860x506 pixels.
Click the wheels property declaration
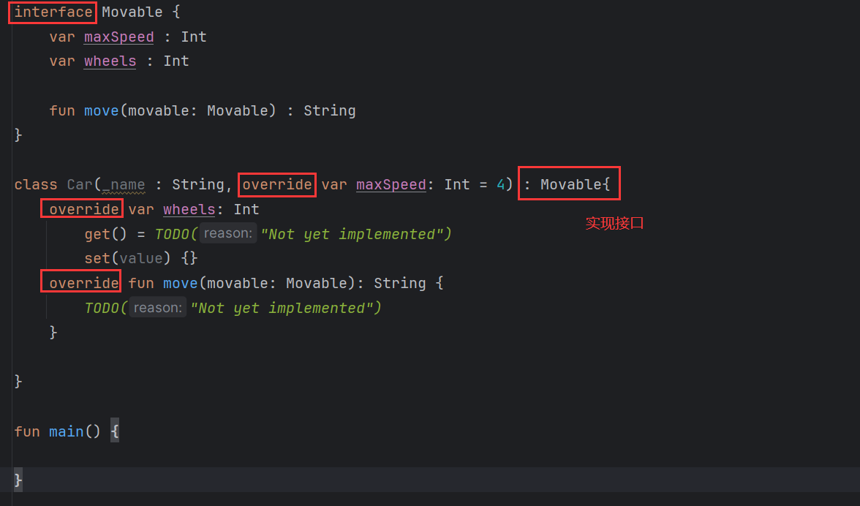tap(110, 61)
